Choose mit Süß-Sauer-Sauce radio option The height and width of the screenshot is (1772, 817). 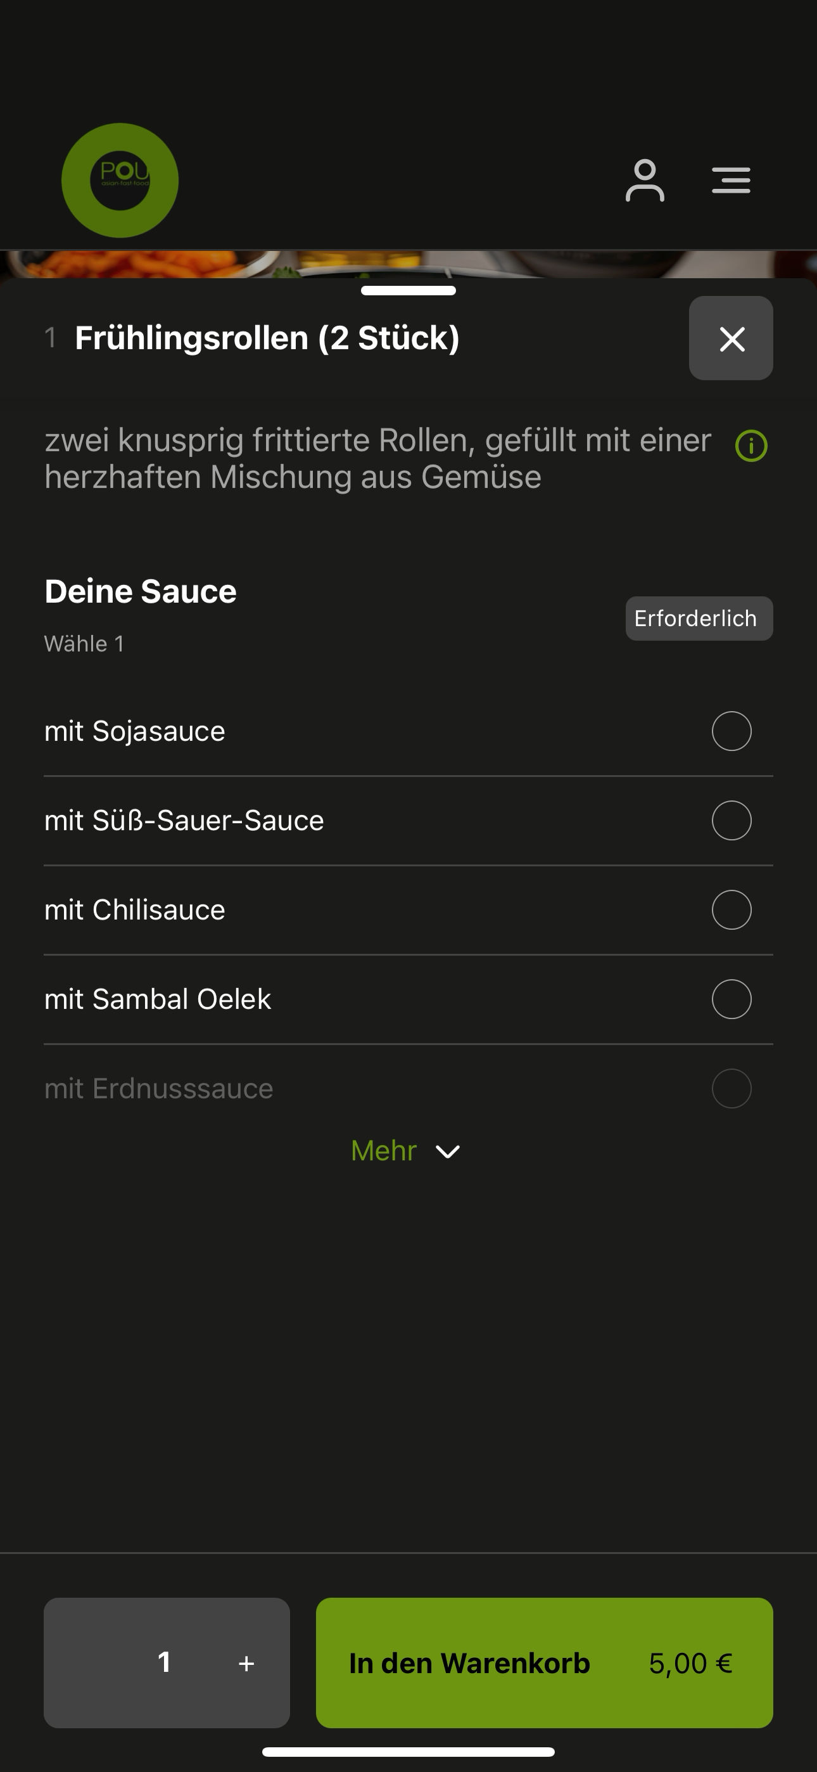[731, 820]
